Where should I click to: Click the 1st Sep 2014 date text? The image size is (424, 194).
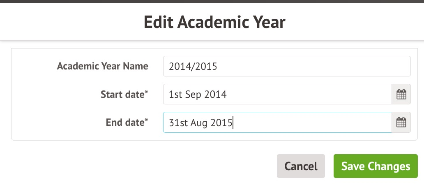(198, 95)
